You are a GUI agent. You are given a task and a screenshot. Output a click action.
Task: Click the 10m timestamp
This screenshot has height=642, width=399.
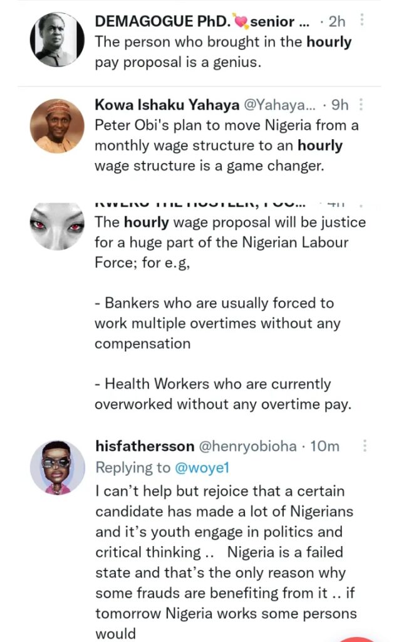(324, 446)
